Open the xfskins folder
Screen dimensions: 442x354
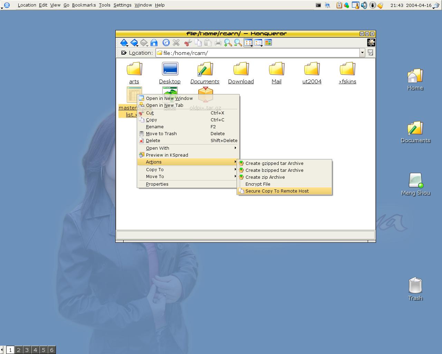(347, 73)
